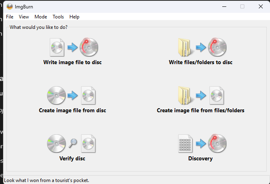The width and height of the screenshot is (270, 184).
Task: Click the Write image file to disc icon
Action: (x=74, y=47)
